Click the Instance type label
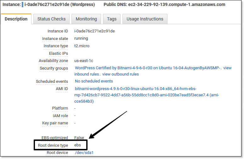 [x=56, y=46]
